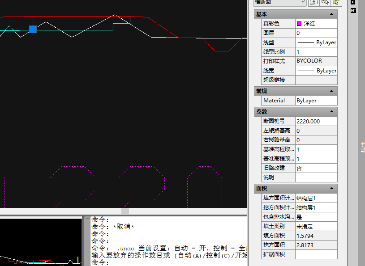The image size is (365, 266).
Task: Click the .undo 当前设置 history line
Action: click(x=169, y=248)
